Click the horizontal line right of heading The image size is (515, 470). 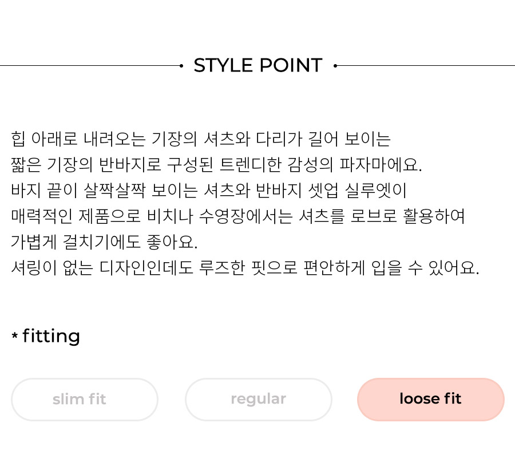click(x=426, y=66)
